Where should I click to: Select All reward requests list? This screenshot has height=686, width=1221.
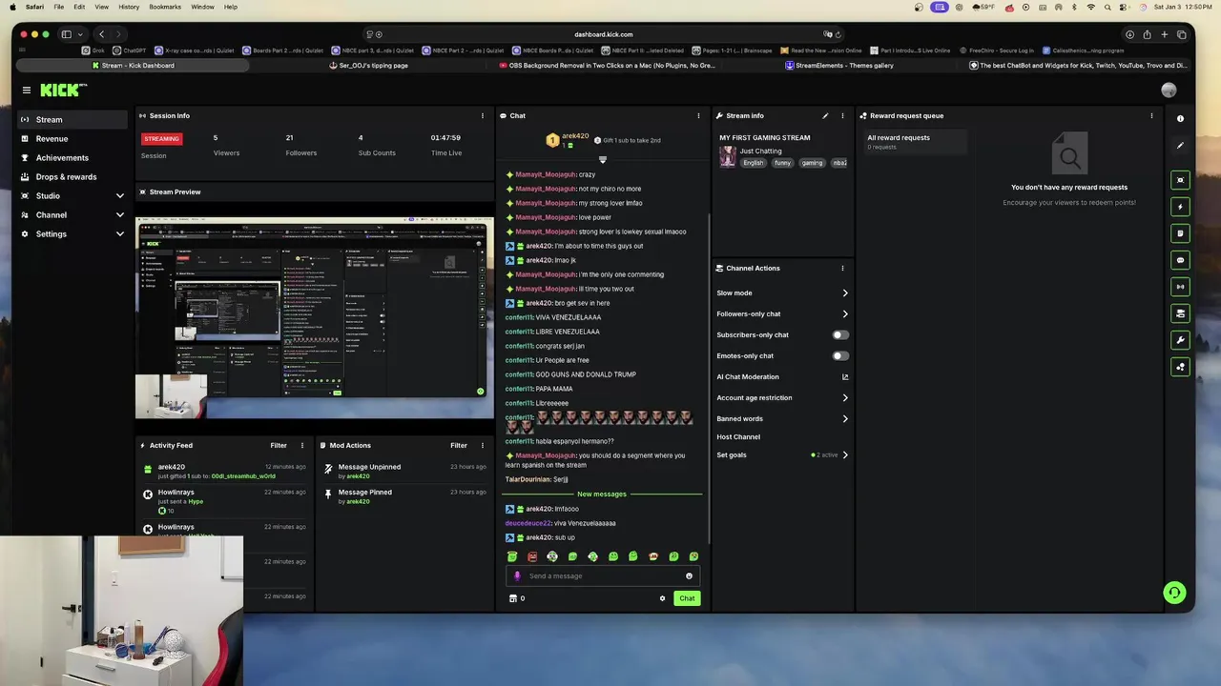tap(915, 142)
